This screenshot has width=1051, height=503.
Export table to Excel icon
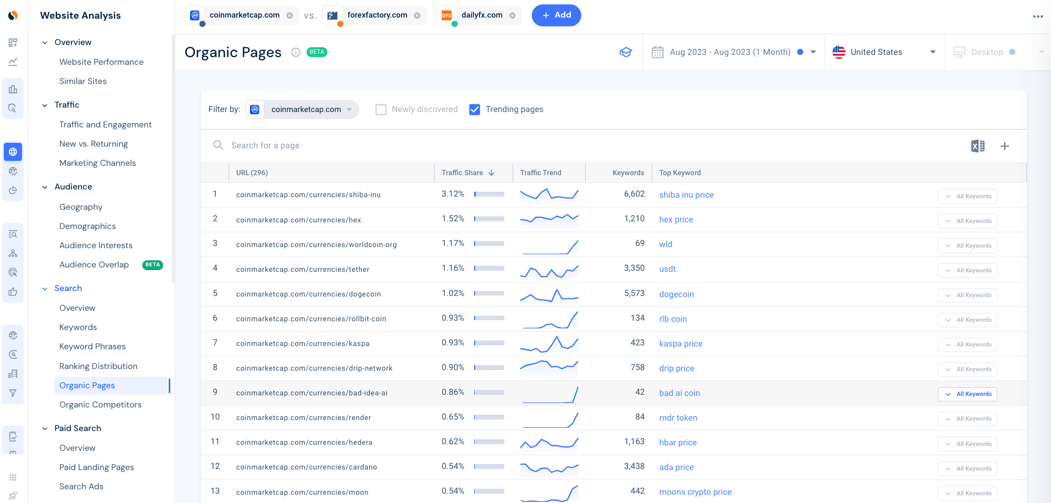(977, 146)
